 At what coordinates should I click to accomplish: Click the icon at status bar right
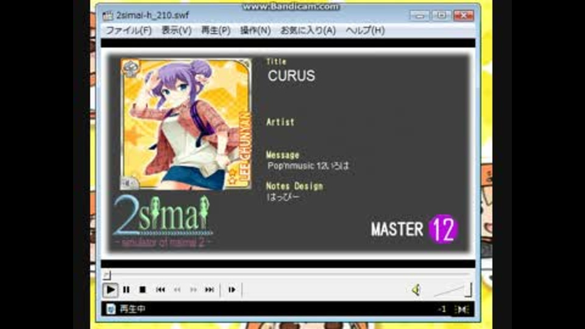(x=462, y=310)
